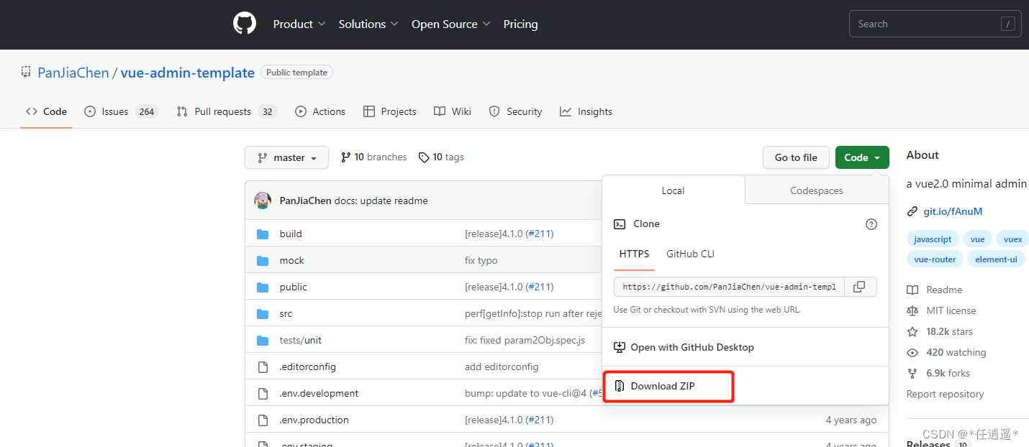
Task: Open the src folder
Action: pyautogui.click(x=286, y=313)
